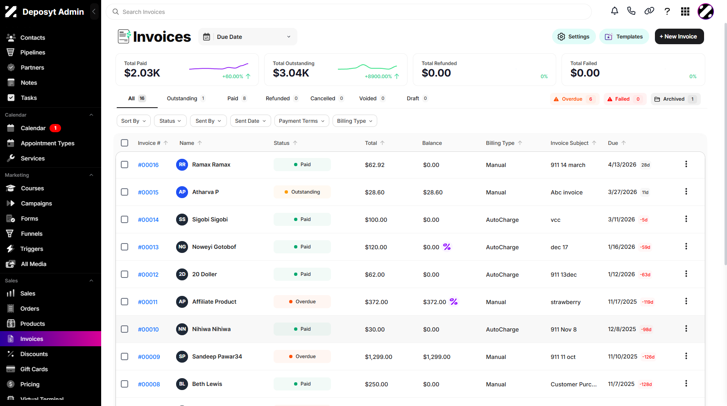
Task: Open the Due Date dropdown
Action: (x=248, y=37)
